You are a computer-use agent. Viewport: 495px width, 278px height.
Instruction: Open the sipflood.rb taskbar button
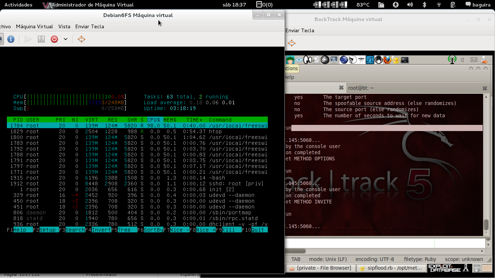391,268
